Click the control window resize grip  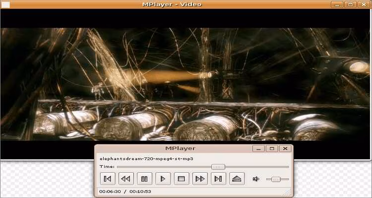click(288, 193)
